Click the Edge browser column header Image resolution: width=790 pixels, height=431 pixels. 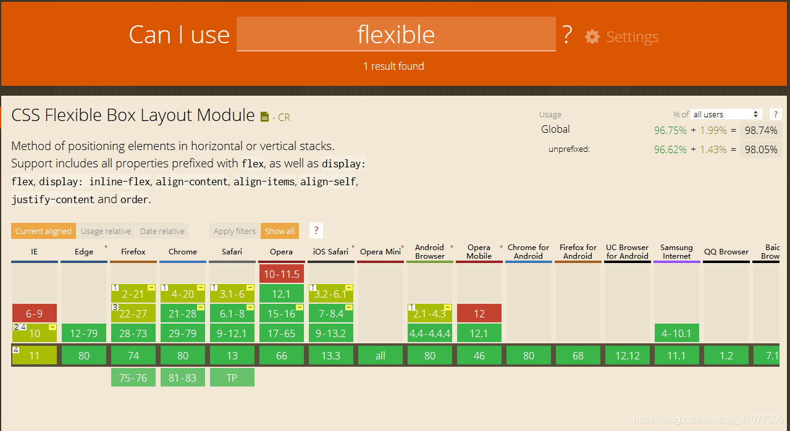(84, 252)
